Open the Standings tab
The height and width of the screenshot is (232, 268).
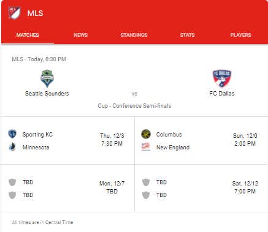(134, 35)
